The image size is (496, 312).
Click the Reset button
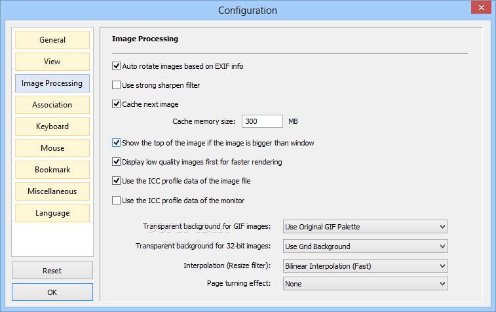point(52,271)
